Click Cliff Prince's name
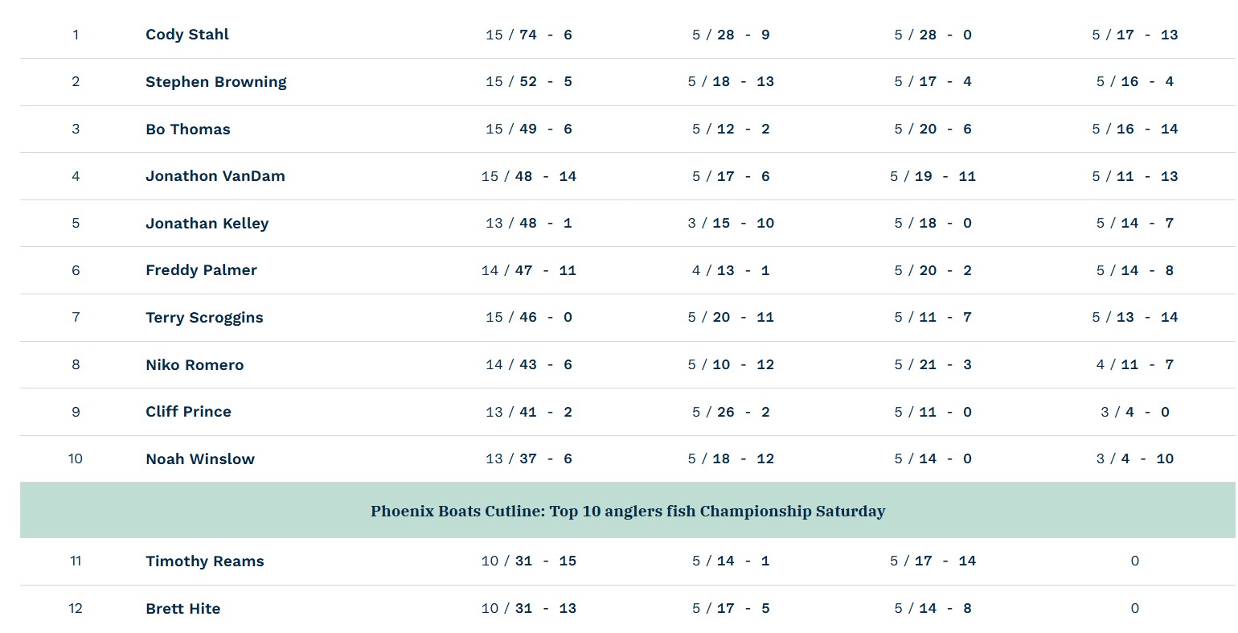1238x633 pixels. pos(188,412)
